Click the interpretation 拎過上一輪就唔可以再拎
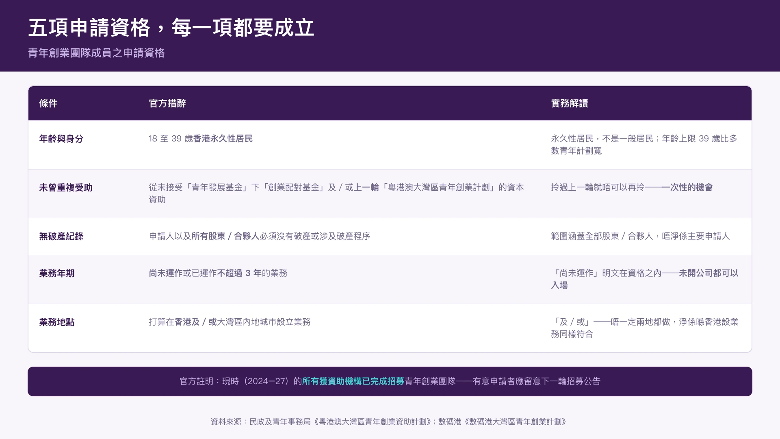Screen dimensions: 780x439 (632, 187)
